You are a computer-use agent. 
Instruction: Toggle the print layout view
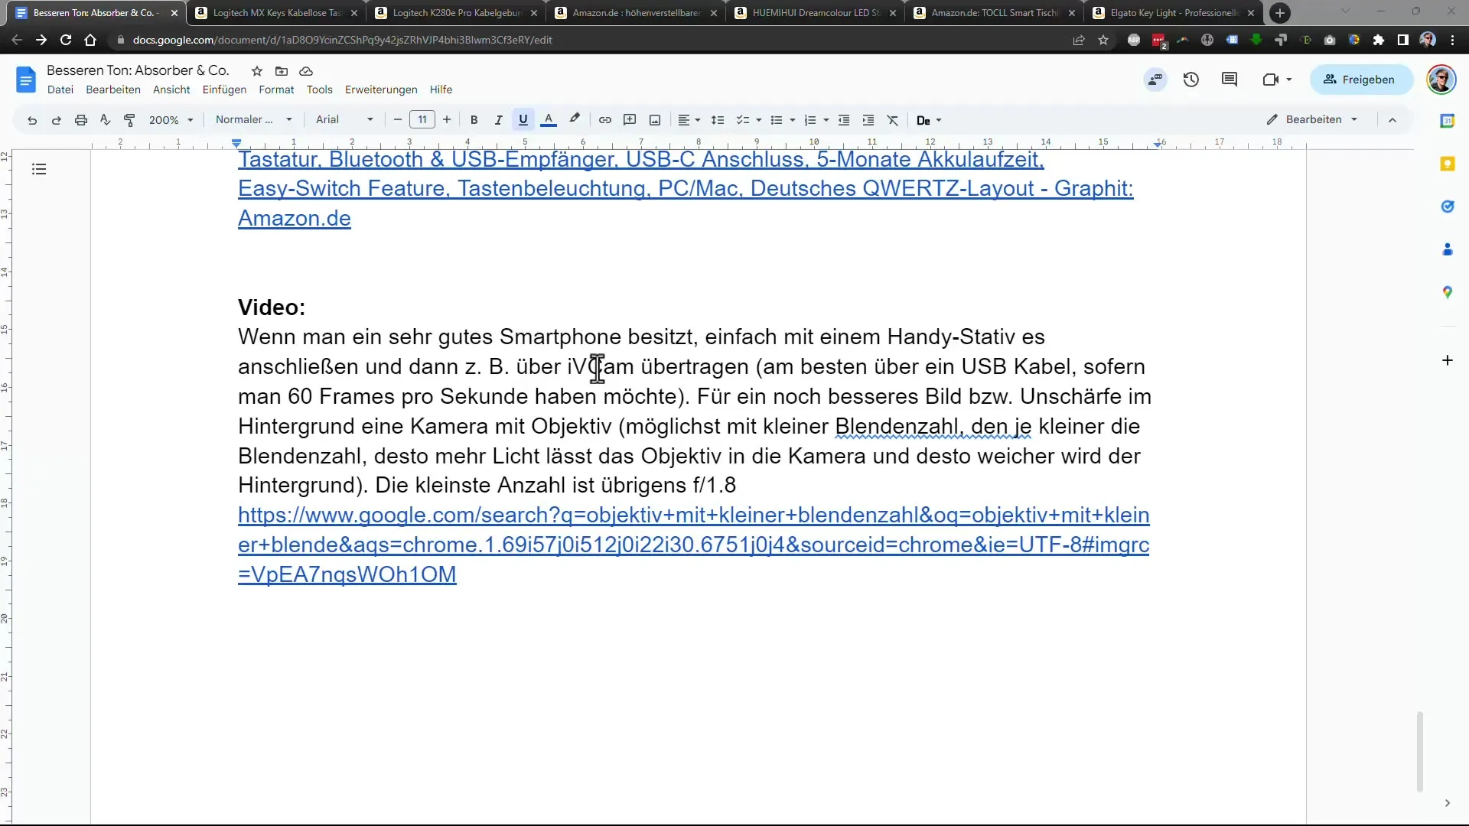170,89
